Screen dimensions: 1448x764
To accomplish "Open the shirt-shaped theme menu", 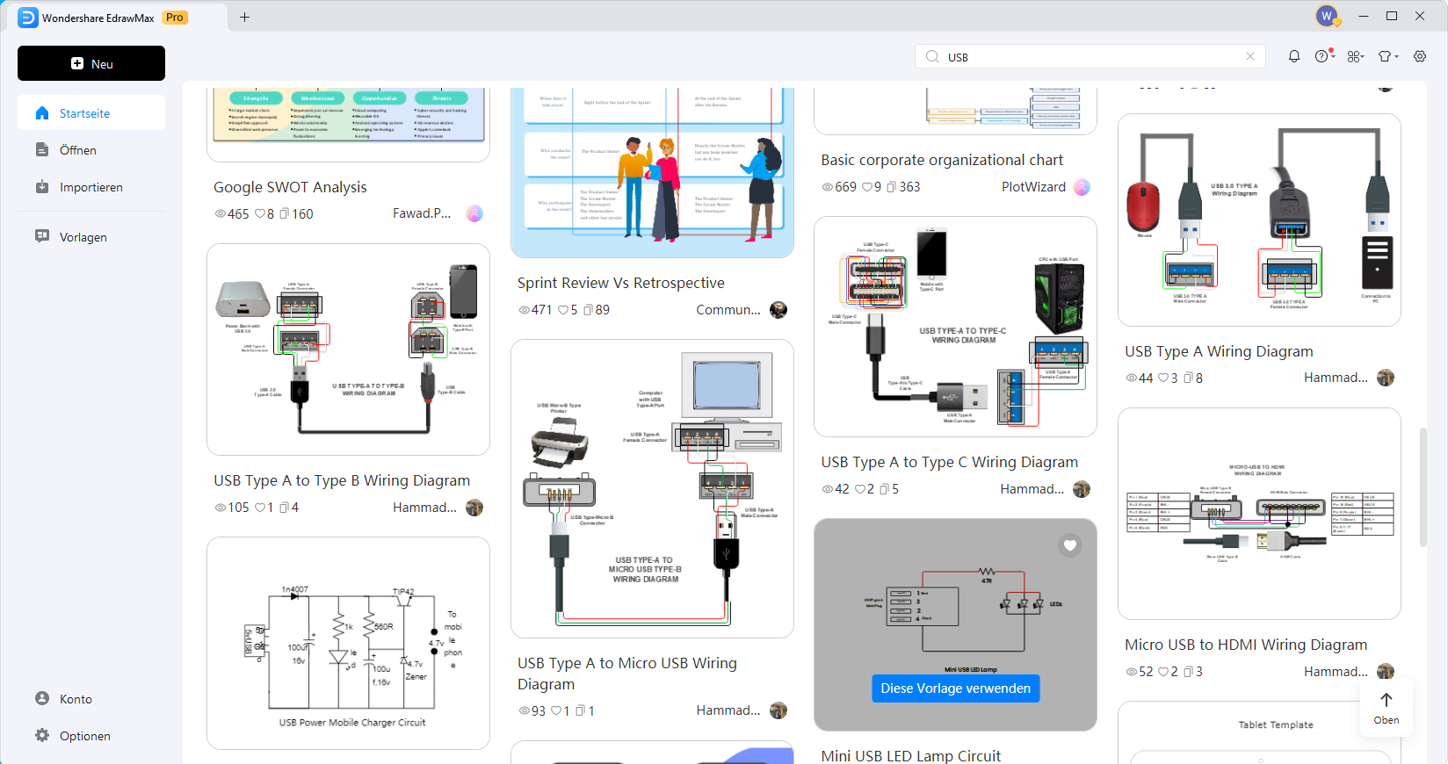I will tap(1387, 56).
